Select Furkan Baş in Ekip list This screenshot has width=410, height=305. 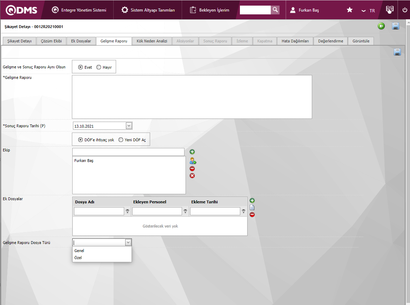84,161
